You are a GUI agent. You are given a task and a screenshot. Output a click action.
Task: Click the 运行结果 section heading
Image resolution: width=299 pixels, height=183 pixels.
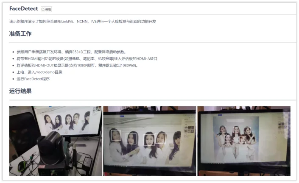coord(20,91)
